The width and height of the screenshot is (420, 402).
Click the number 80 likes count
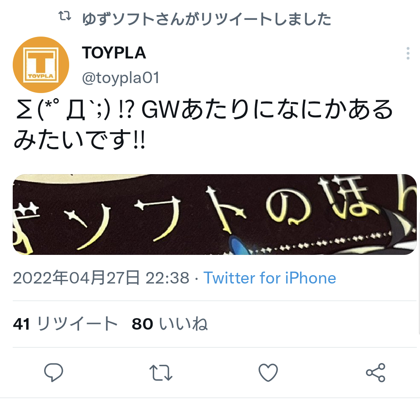[x=142, y=324]
